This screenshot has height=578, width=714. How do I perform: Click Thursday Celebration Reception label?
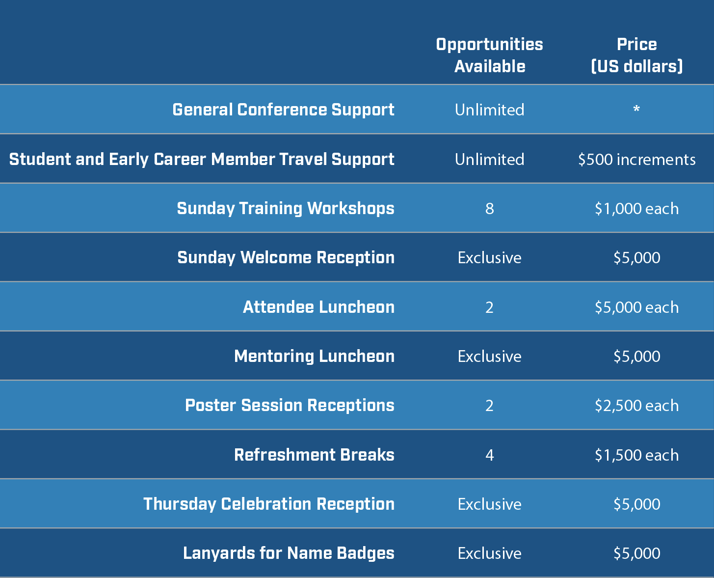pyautogui.click(x=269, y=504)
